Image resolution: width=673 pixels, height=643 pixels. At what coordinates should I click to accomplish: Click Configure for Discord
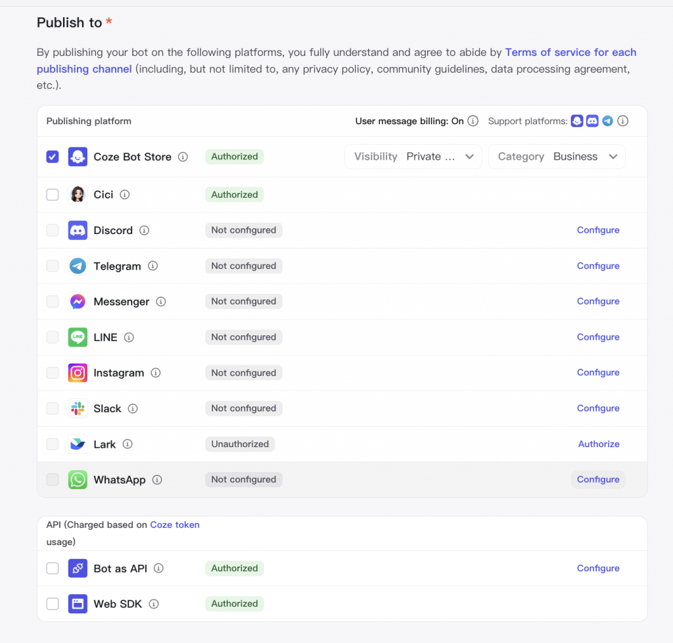(x=598, y=230)
